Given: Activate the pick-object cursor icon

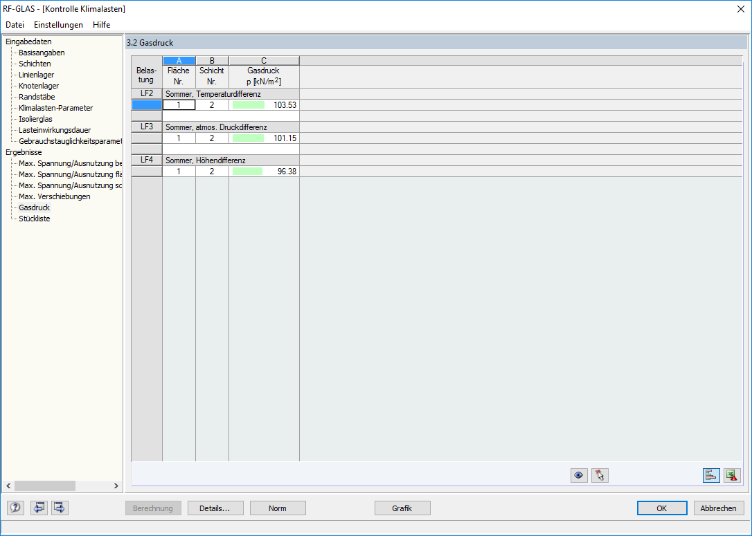Looking at the screenshot, I should point(600,475).
